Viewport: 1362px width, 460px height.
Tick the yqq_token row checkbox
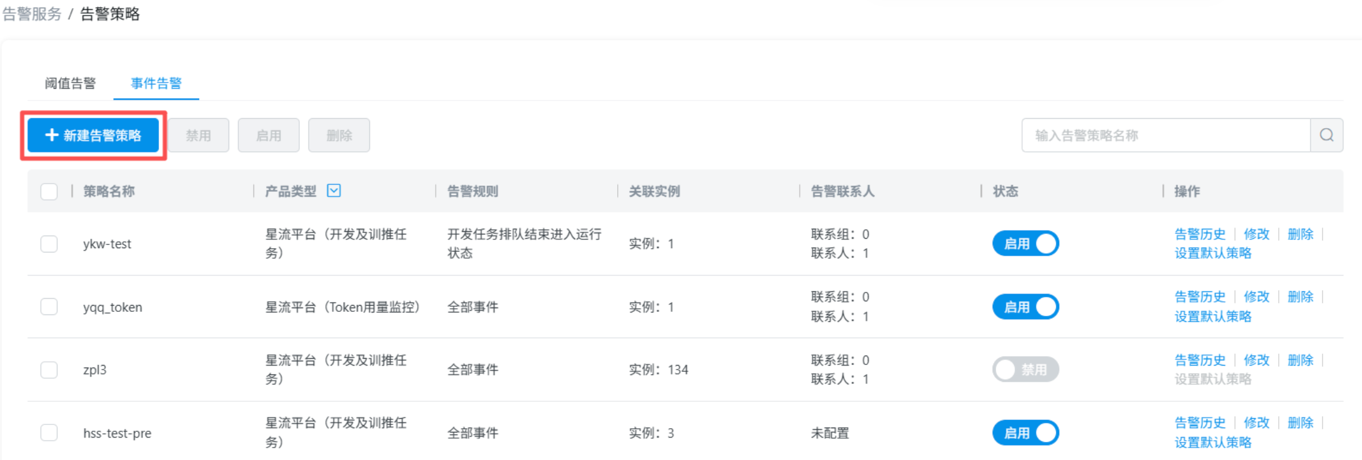tap(49, 307)
